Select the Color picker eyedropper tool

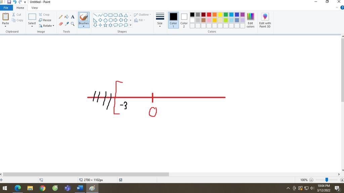click(x=67, y=24)
